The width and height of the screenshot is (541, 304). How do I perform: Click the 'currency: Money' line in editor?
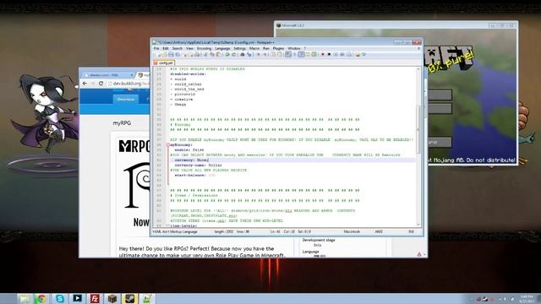click(x=192, y=160)
